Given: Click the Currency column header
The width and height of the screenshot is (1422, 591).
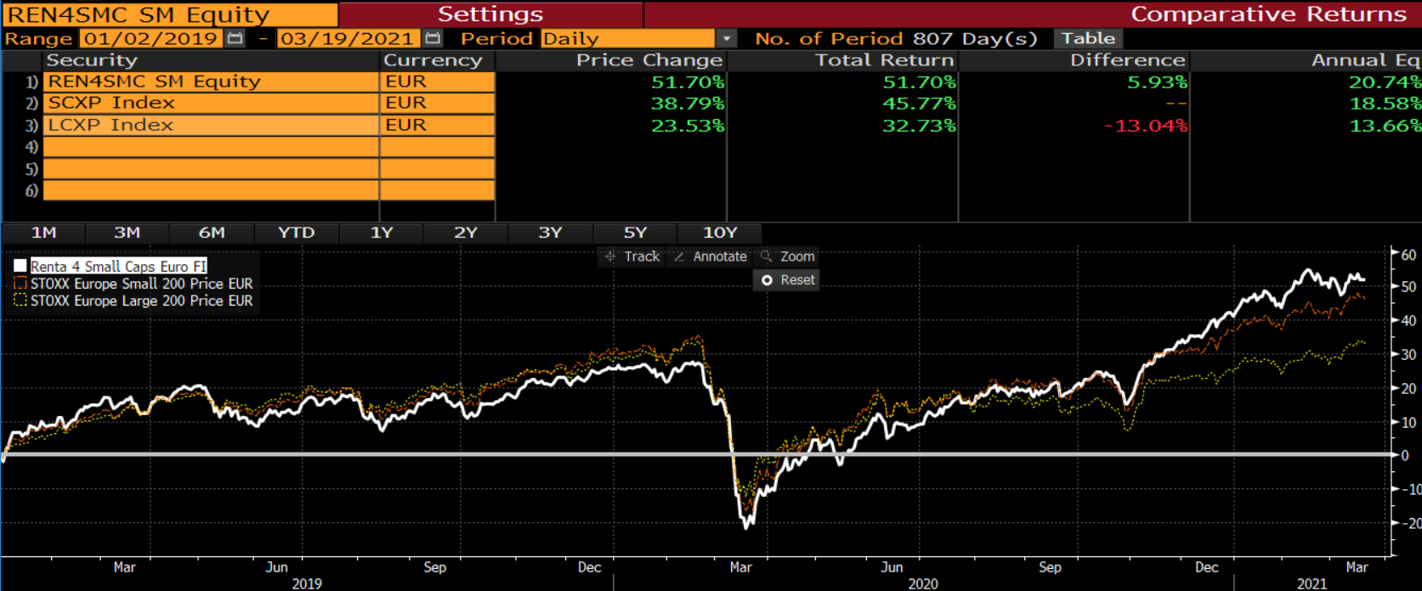Looking at the screenshot, I should (433, 60).
